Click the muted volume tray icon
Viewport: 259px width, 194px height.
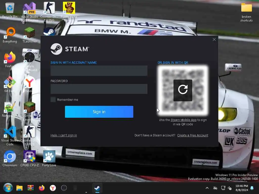[x=230, y=188]
